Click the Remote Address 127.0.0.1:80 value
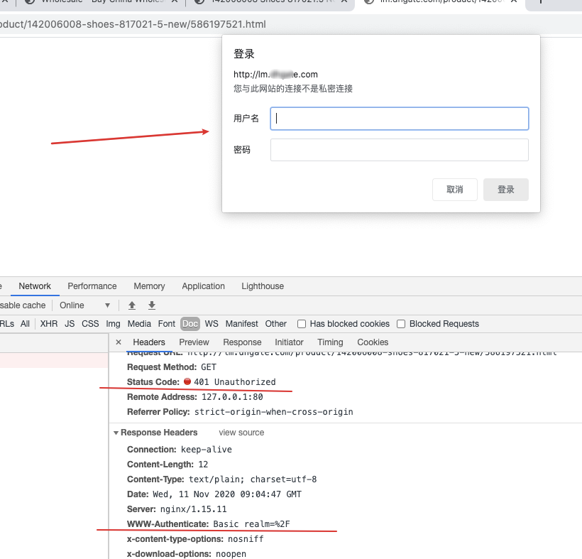The width and height of the screenshot is (582, 559). [232, 397]
